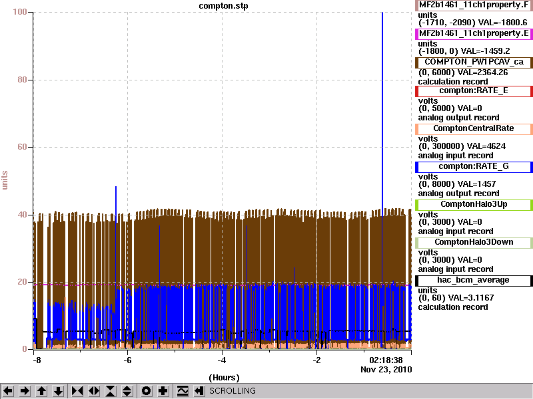Select the COMPTON_PW1PCAV_ca legend entry
Image resolution: width=533 pixels, height=399 pixels.
point(474,62)
